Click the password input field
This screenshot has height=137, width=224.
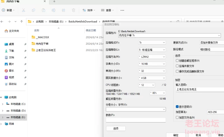coord(200,90)
